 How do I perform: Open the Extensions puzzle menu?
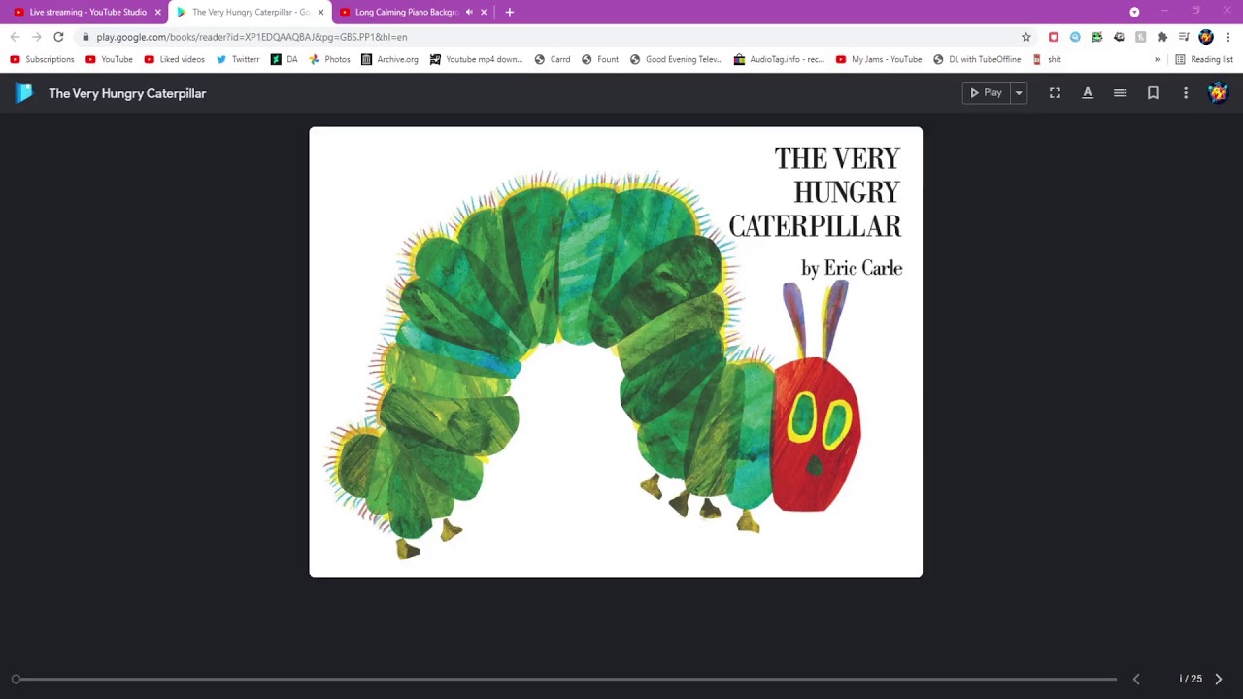[x=1162, y=37]
